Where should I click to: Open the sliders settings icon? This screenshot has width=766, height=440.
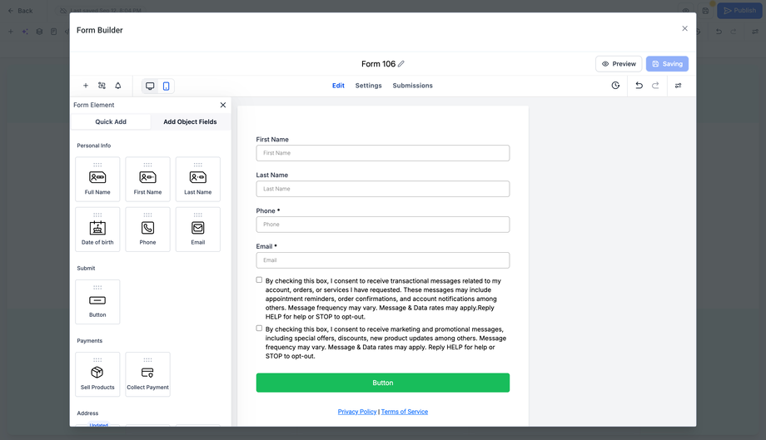coord(679,86)
